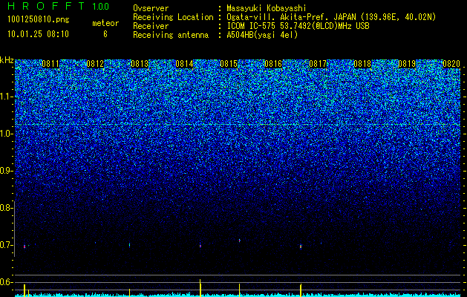Click the meteor echo between 0816 and 0817
Screen dimensions: 467x297
pyautogui.click(x=301, y=247)
